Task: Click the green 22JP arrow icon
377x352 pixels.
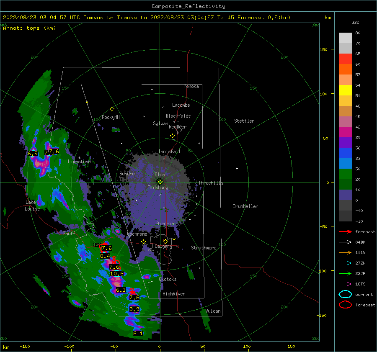Action: tap(345, 273)
